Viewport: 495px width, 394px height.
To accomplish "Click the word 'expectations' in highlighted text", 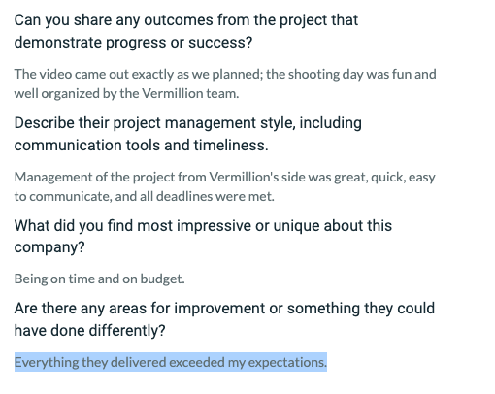I will click(x=287, y=362).
